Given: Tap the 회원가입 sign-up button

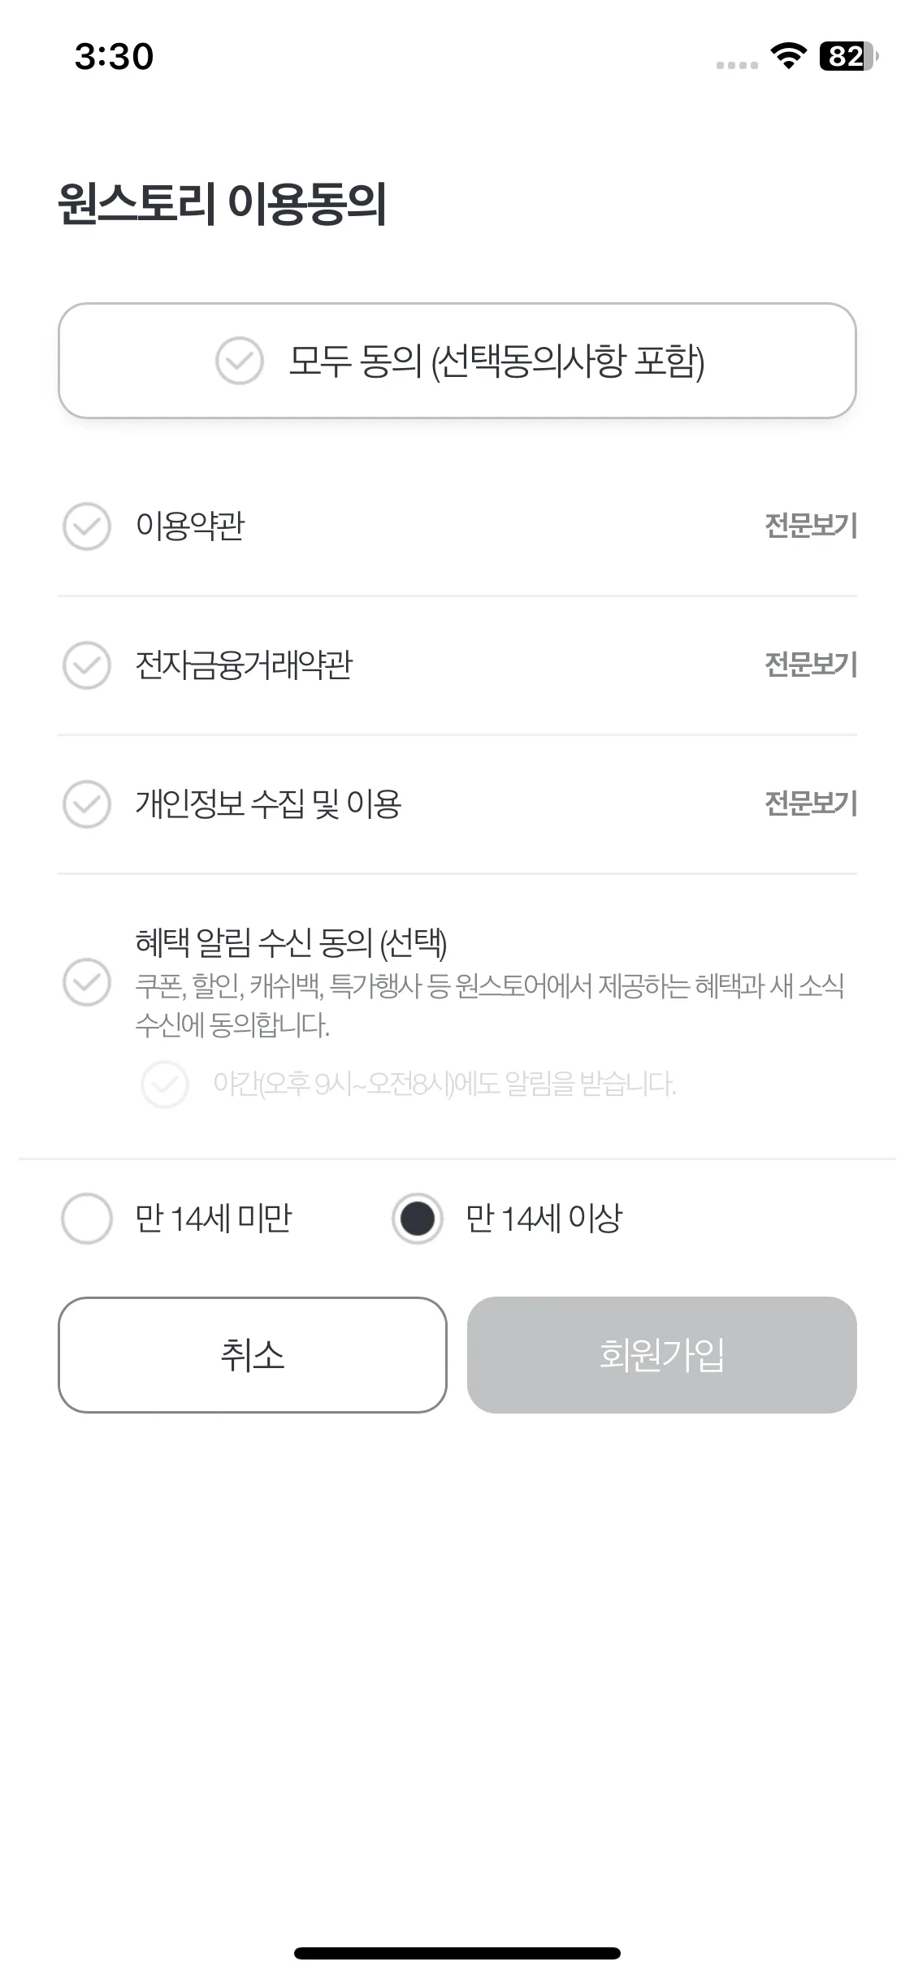Looking at the screenshot, I should click(662, 1355).
